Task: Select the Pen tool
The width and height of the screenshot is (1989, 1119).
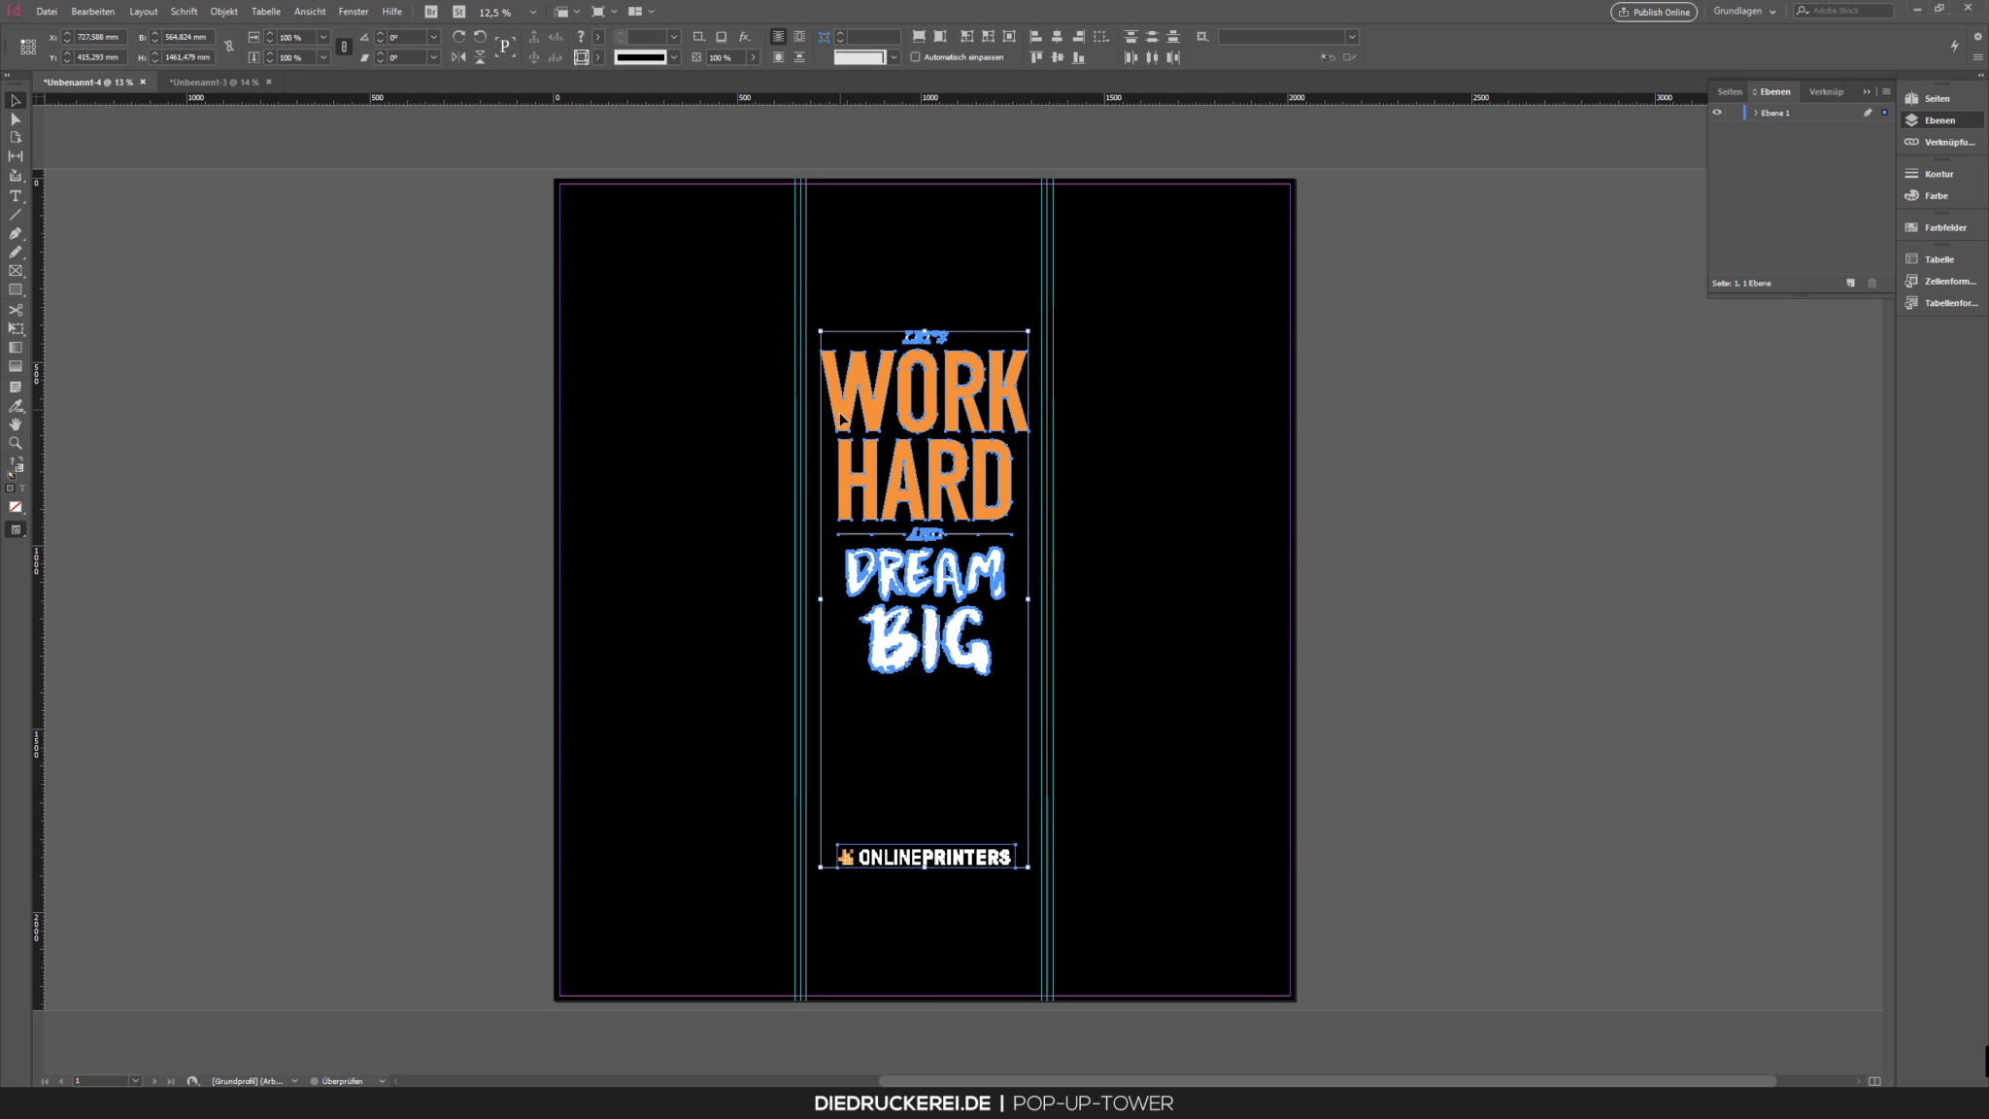Action: 16,233
